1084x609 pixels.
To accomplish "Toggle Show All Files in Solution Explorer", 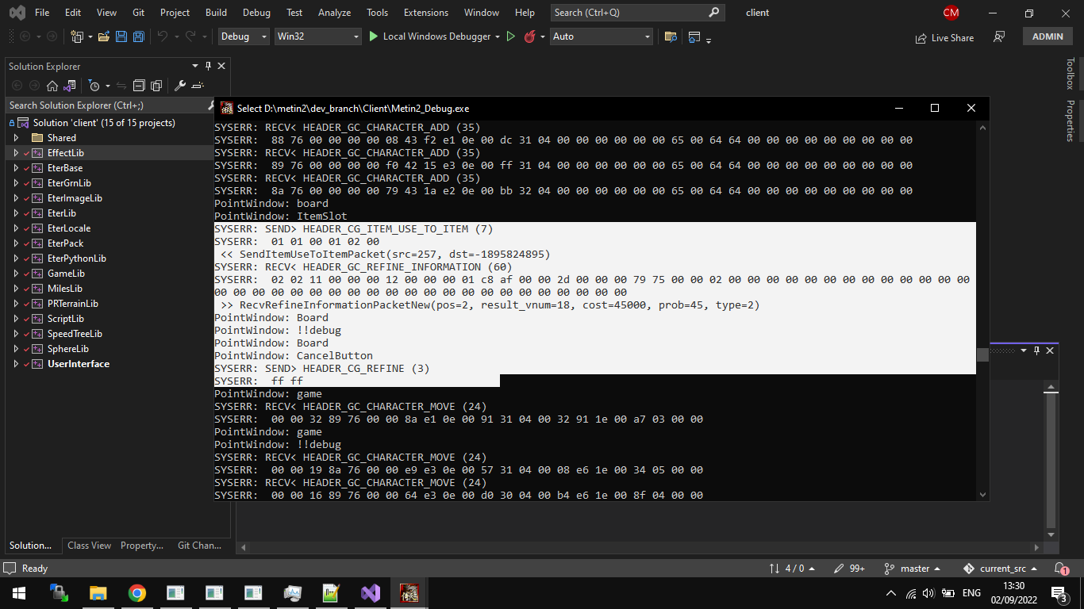I will pos(156,86).
